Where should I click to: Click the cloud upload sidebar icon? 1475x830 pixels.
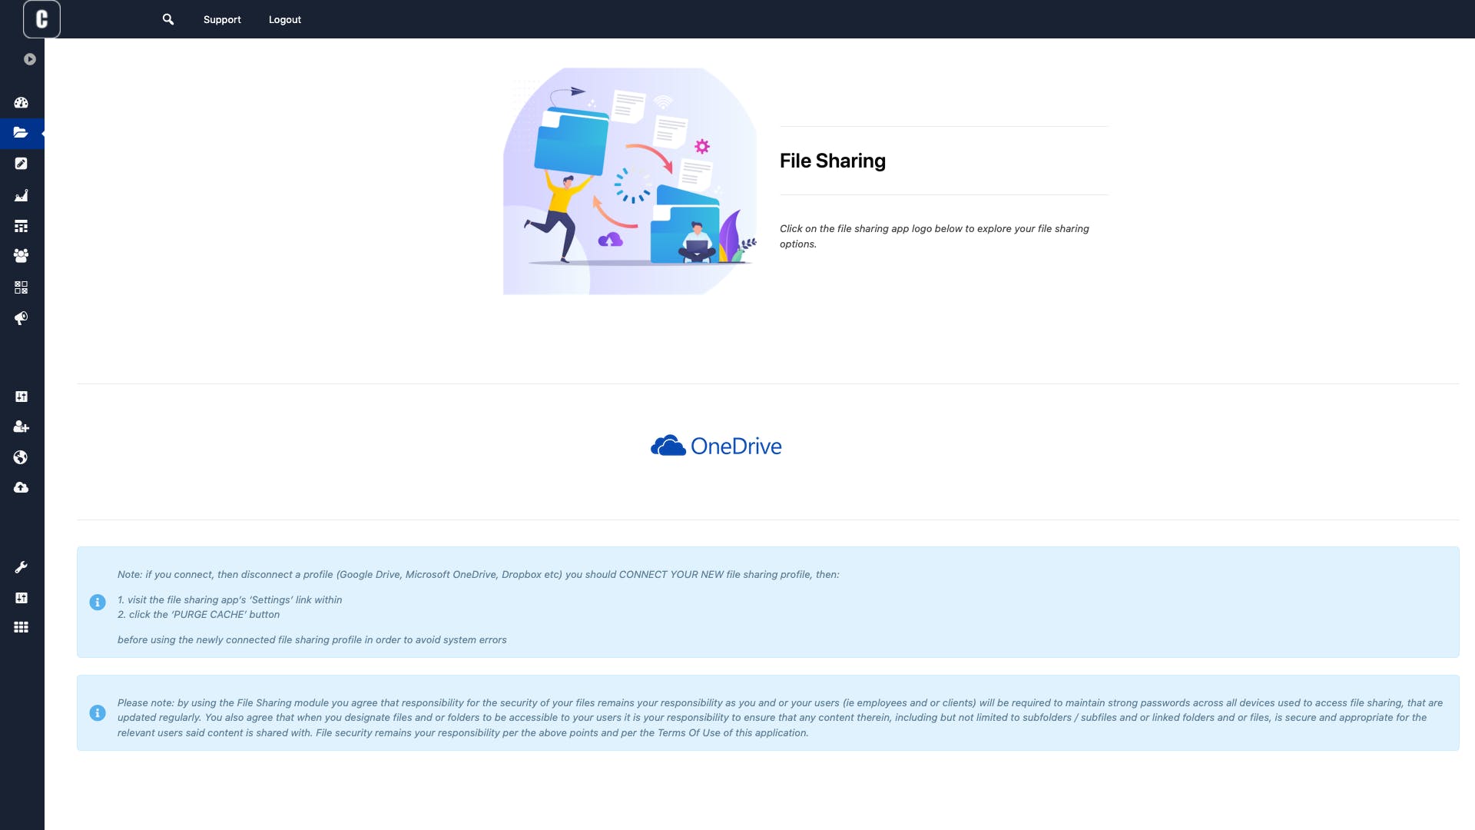[x=22, y=488]
